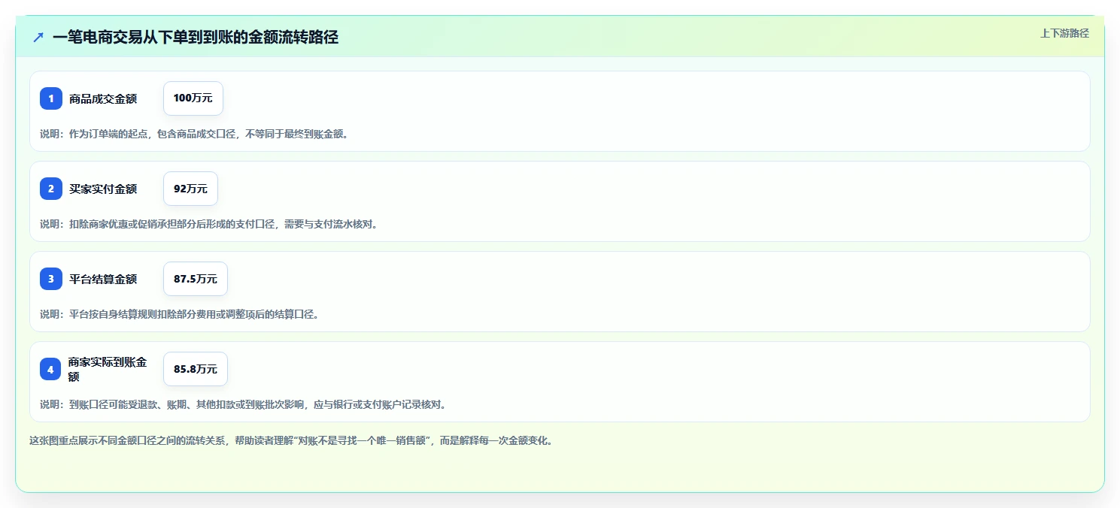
Task: Click the note starting 扣除商家优惠或促销
Action: point(209,224)
